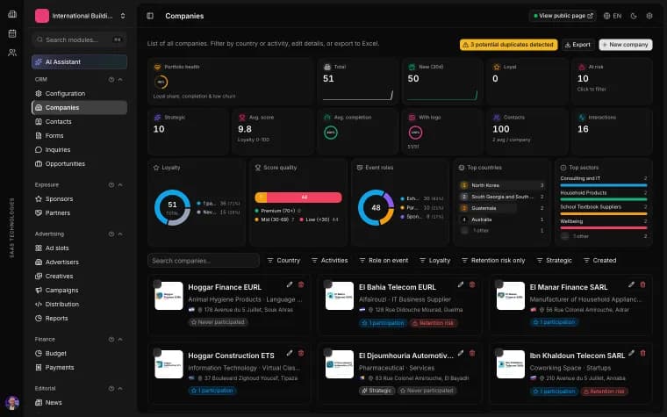
Task: Delete Ibn Khaldoun Telecom SARL trash icon
Action: (642, 353)
